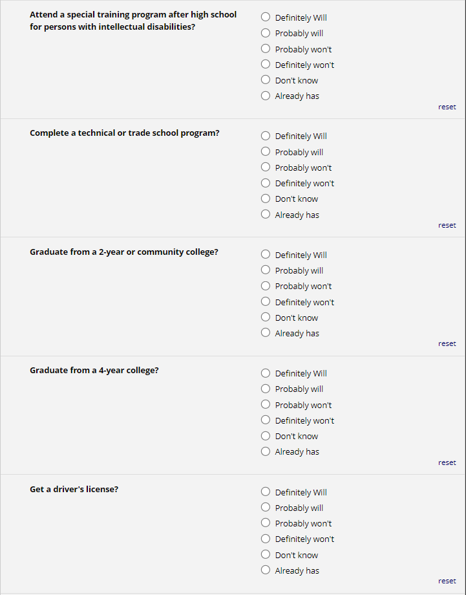Reset the driver's license answer
466x595 pixels.
447,581
